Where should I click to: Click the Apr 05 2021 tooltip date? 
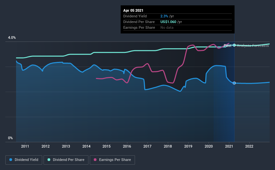(133, 10)
